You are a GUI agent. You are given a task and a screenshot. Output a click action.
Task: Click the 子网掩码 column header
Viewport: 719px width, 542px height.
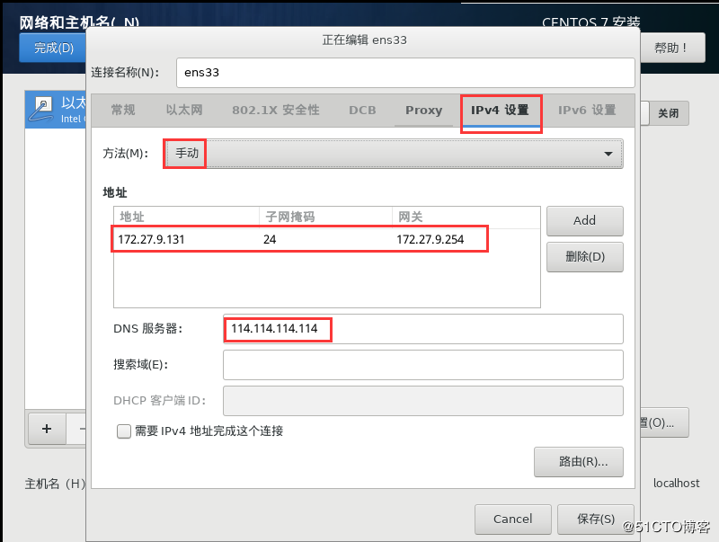point(325,217)
